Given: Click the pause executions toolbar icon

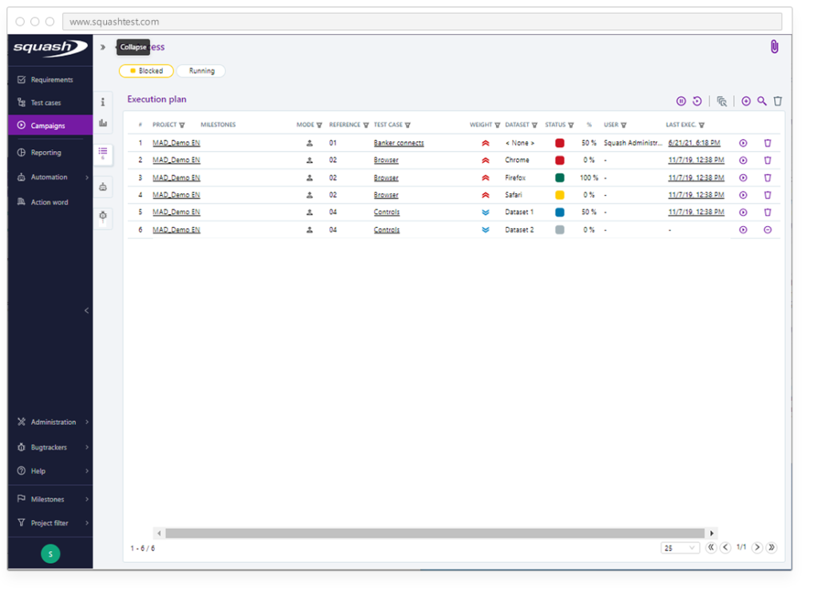Looking at the screenshot, I should (x=681, y=101).
